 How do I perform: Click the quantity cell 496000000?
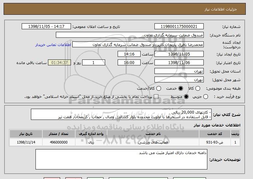point(58,143)
